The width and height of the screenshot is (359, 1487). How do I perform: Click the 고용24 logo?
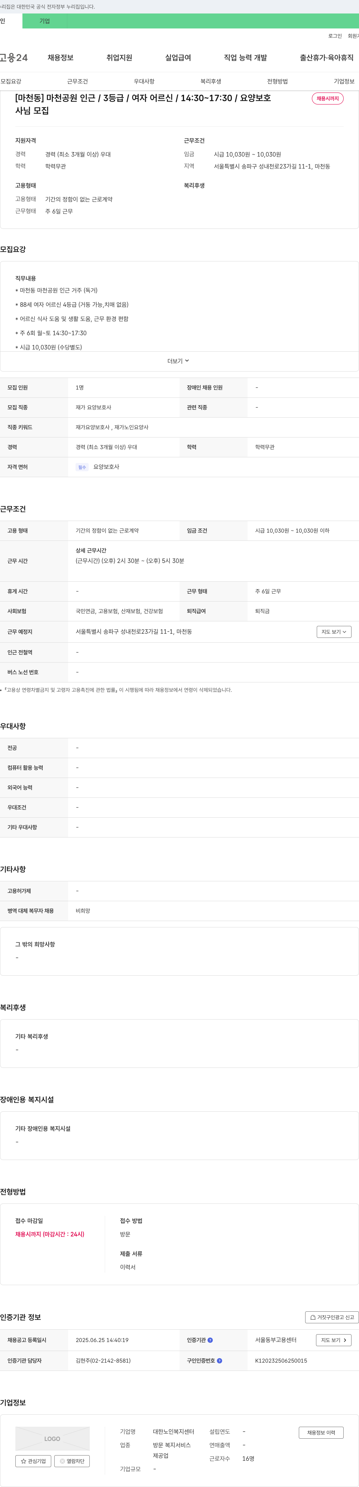(14, 58)
